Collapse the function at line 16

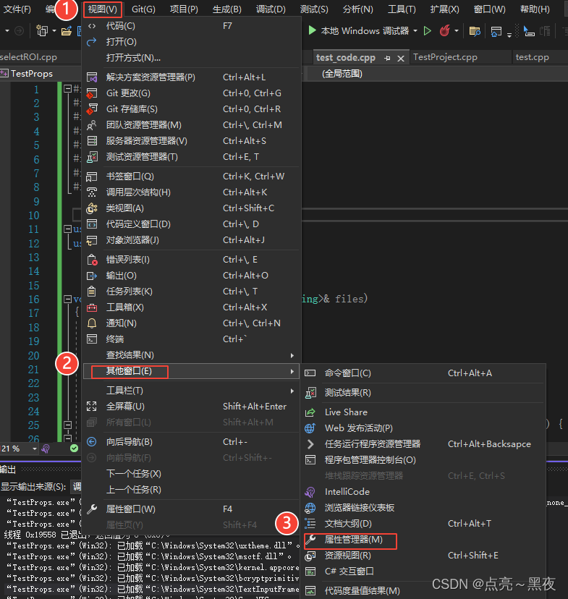[67, 299]
